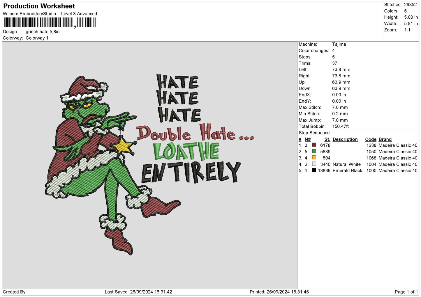Screen dimensions: 421x297
Task: Click the Production Worksheet title
Action: click(39, 6)
